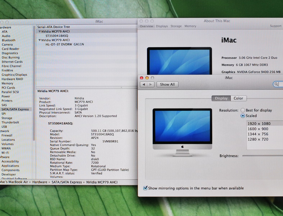Select SATA/SATA Express in the sidebar

[x=15, y=109]
